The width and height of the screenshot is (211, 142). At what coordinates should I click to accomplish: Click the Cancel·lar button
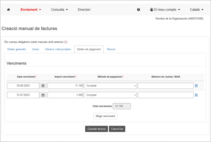117,129
